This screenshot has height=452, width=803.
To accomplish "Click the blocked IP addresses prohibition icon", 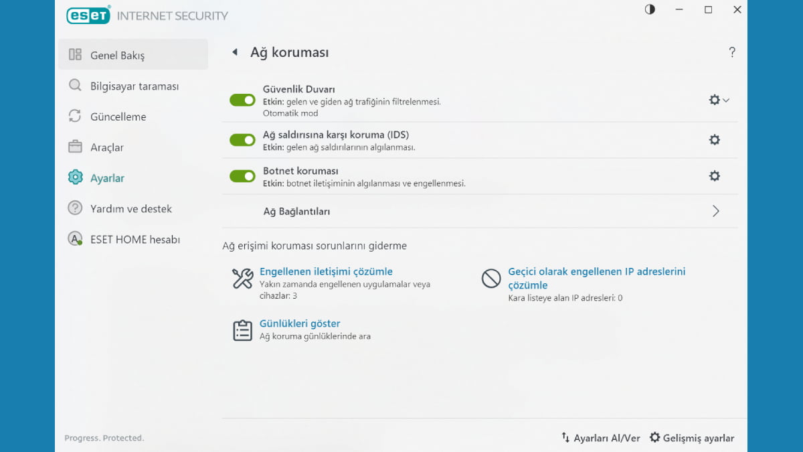I will (490, 279).
